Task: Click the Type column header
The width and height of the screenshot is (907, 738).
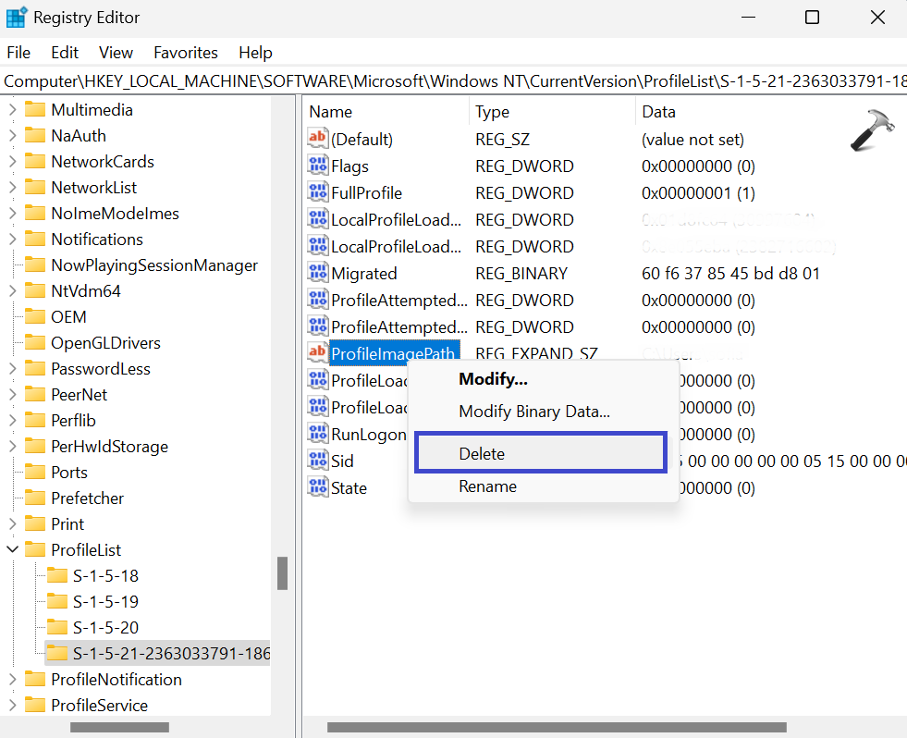Action: pos(493,112)
